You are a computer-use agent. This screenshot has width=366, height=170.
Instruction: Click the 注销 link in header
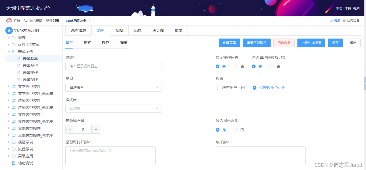[x=348, y=9]
